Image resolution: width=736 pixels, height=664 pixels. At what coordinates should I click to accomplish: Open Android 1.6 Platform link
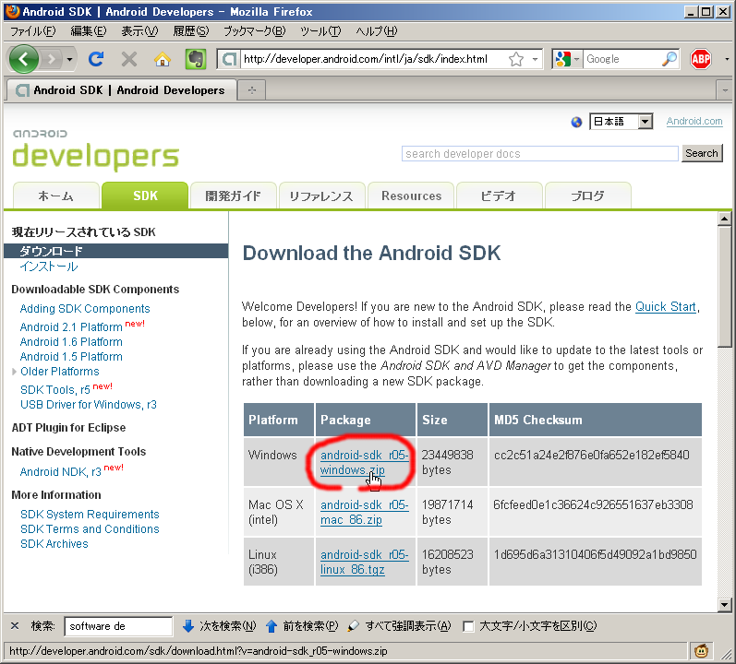coord(71,342)
